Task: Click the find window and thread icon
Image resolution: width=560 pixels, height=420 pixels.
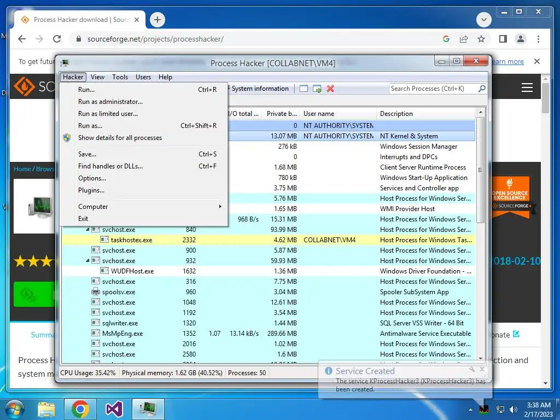Action: [317, 89]
